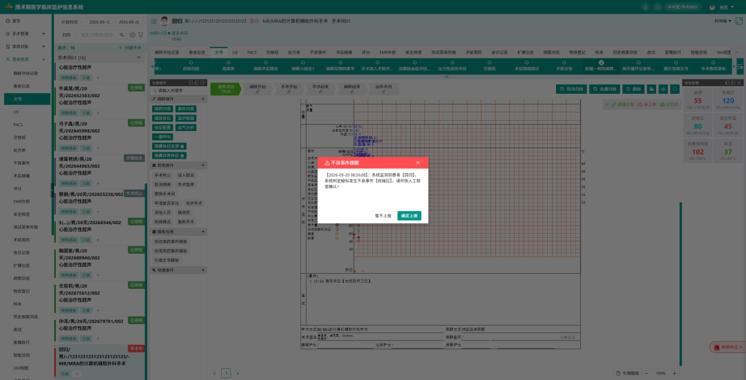
Task: Click the 血气分析 button
Action: [x=186, y=128]
